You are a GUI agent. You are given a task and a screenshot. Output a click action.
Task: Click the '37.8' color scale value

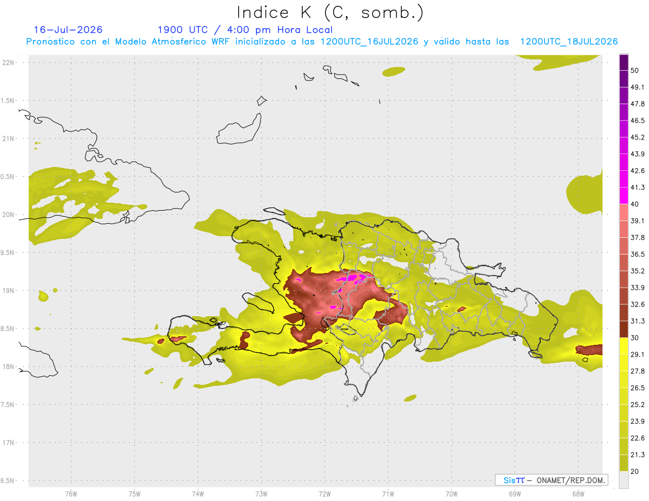tap(638, 237)
